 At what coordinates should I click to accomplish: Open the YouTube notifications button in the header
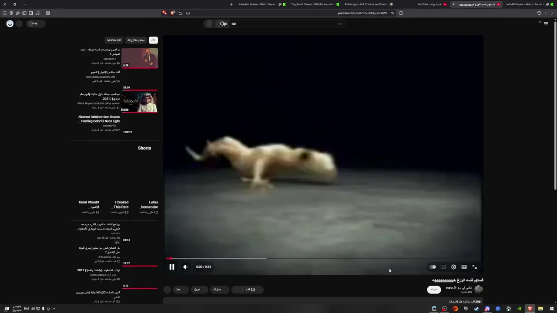point(19,23)
